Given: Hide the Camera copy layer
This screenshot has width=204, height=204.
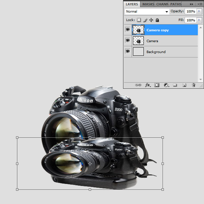Looking at the screenshot, I should (128, 29).
